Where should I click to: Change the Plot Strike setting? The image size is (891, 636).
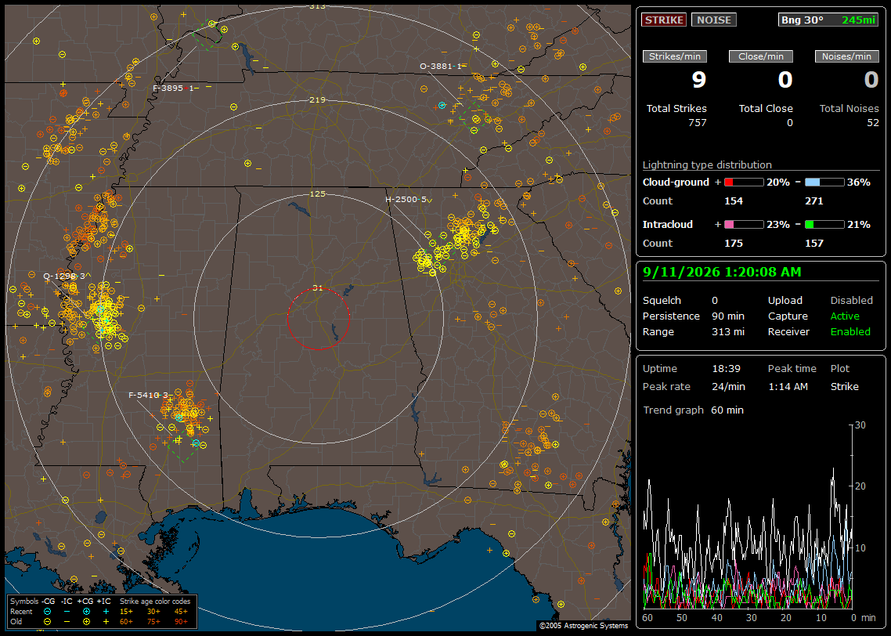coord(844,386)
